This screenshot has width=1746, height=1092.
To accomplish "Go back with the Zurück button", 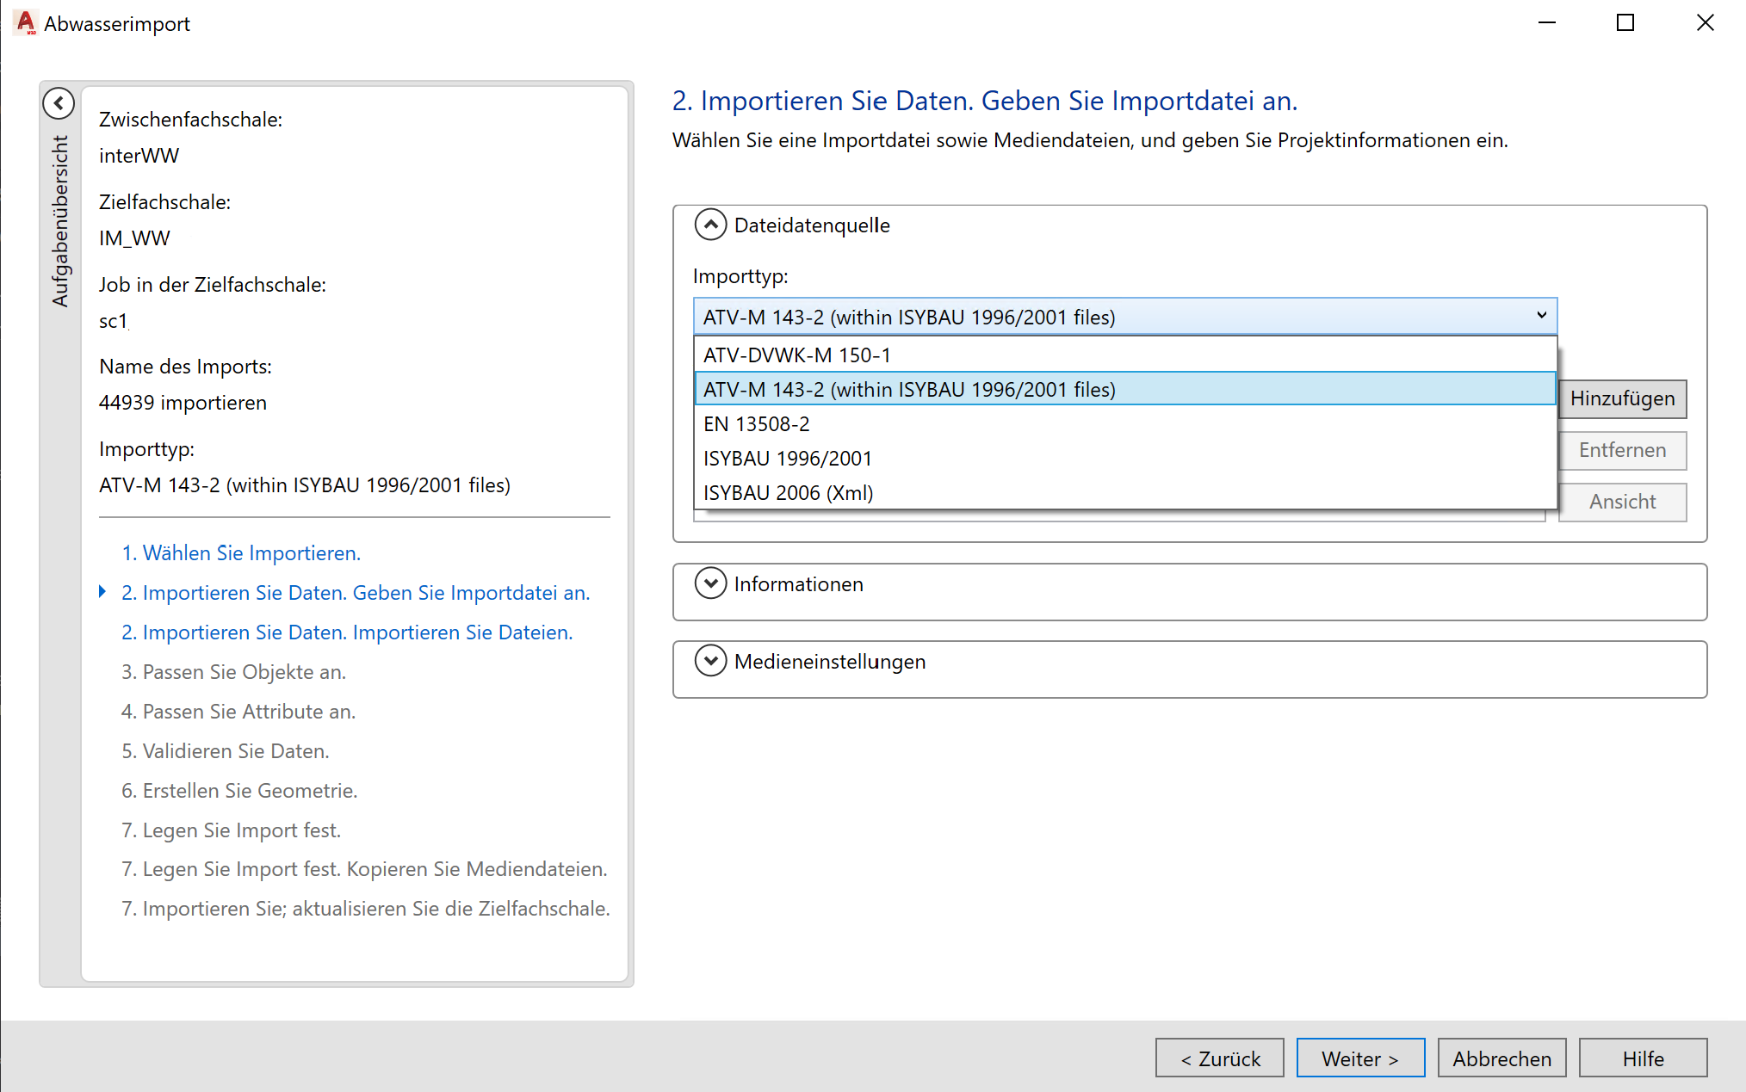I will tap(1219, 1058).
